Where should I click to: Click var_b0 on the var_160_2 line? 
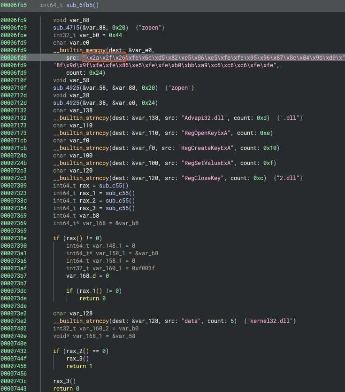pyautogui.click(x=128, y=328)
